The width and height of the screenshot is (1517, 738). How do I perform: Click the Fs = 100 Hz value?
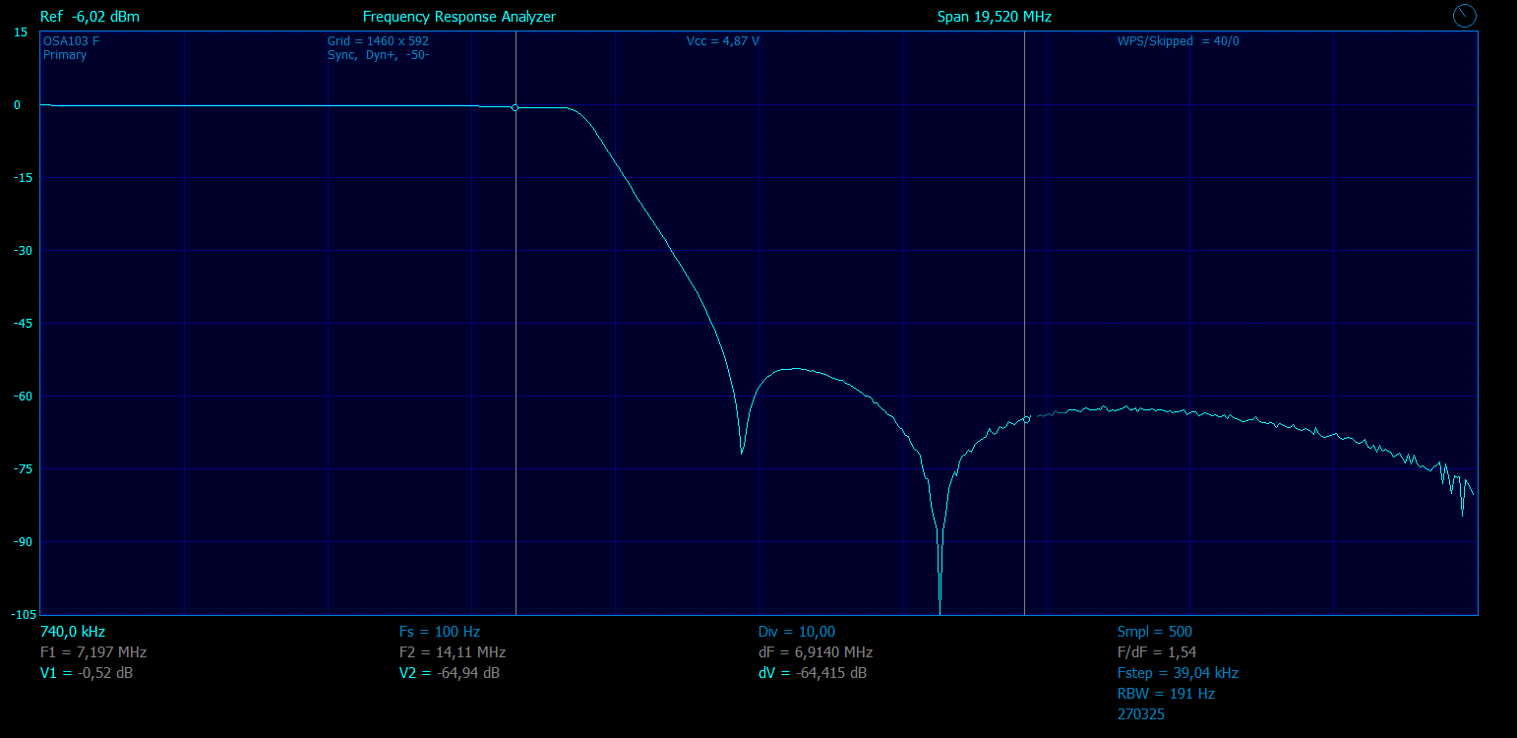(440, 632)
